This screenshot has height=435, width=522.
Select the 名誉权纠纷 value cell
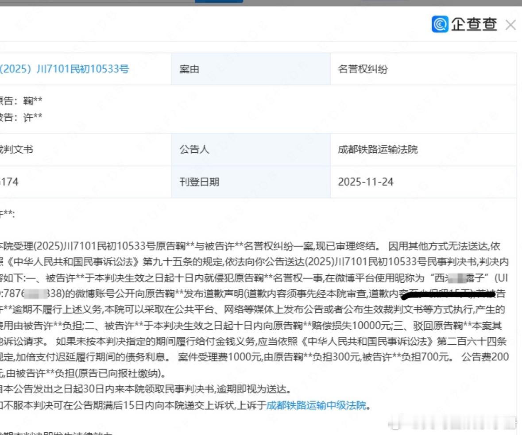(423, 69)
